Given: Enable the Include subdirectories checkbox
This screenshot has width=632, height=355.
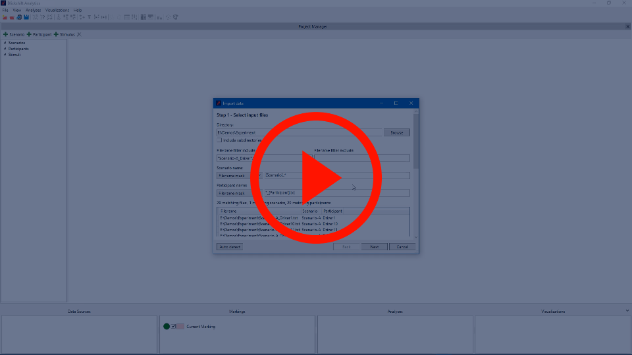Looking at the screenshot, I should pyautogui.click(x=219, y=140).
